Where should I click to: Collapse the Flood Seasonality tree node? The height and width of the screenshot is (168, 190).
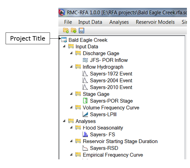tap(71, 127)
